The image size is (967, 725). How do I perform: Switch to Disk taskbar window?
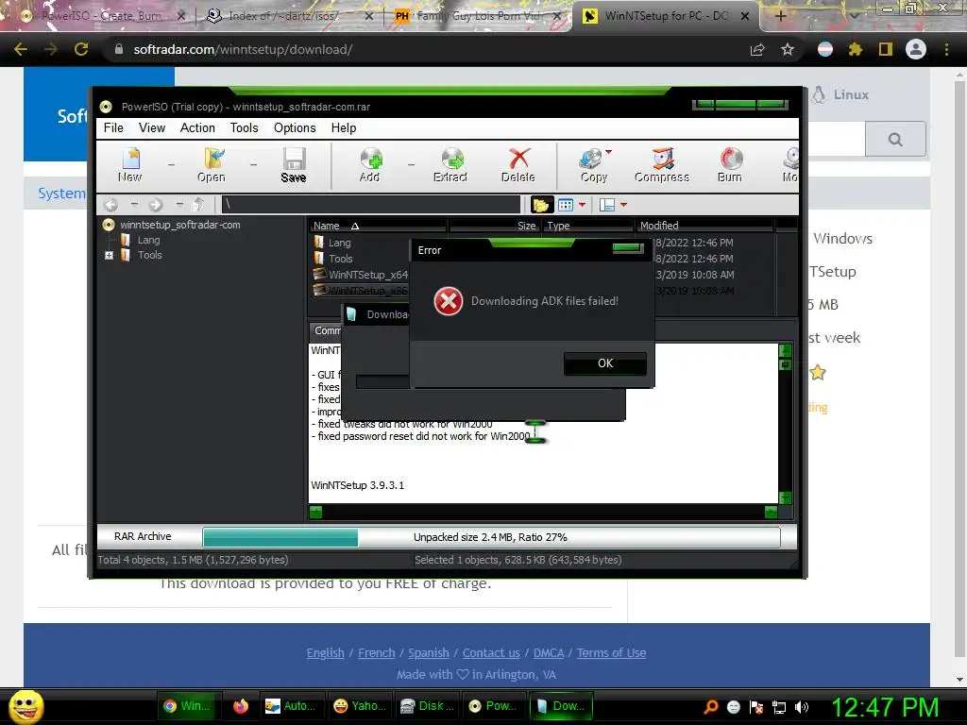point(427,706)
